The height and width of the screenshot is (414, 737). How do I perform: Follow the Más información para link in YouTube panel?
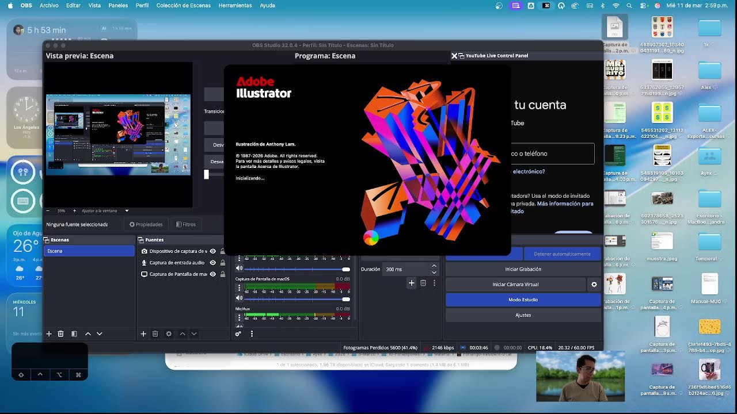click(565, 204)
